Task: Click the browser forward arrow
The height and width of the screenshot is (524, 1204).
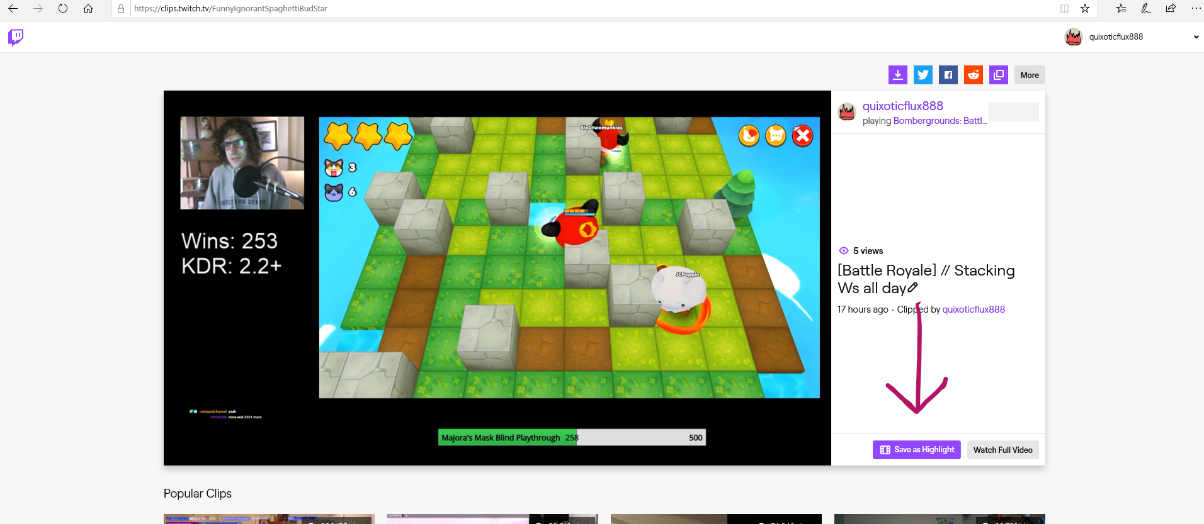Action: [38, 9]
